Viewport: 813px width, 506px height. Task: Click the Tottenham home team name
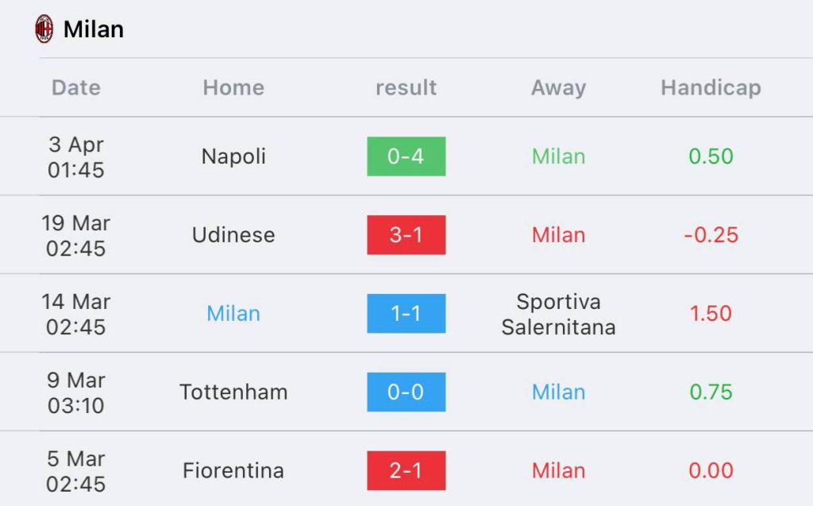coord(233,392)
